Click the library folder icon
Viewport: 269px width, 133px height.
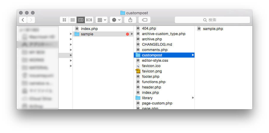[138, 98]
